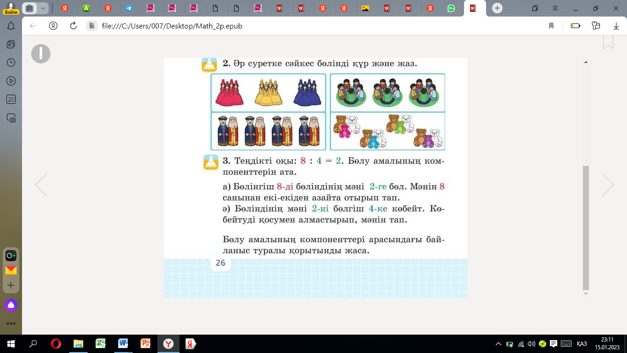Go to the previous page of the book
The height and width of the screenshot is (353, 627).
[41, 185]
